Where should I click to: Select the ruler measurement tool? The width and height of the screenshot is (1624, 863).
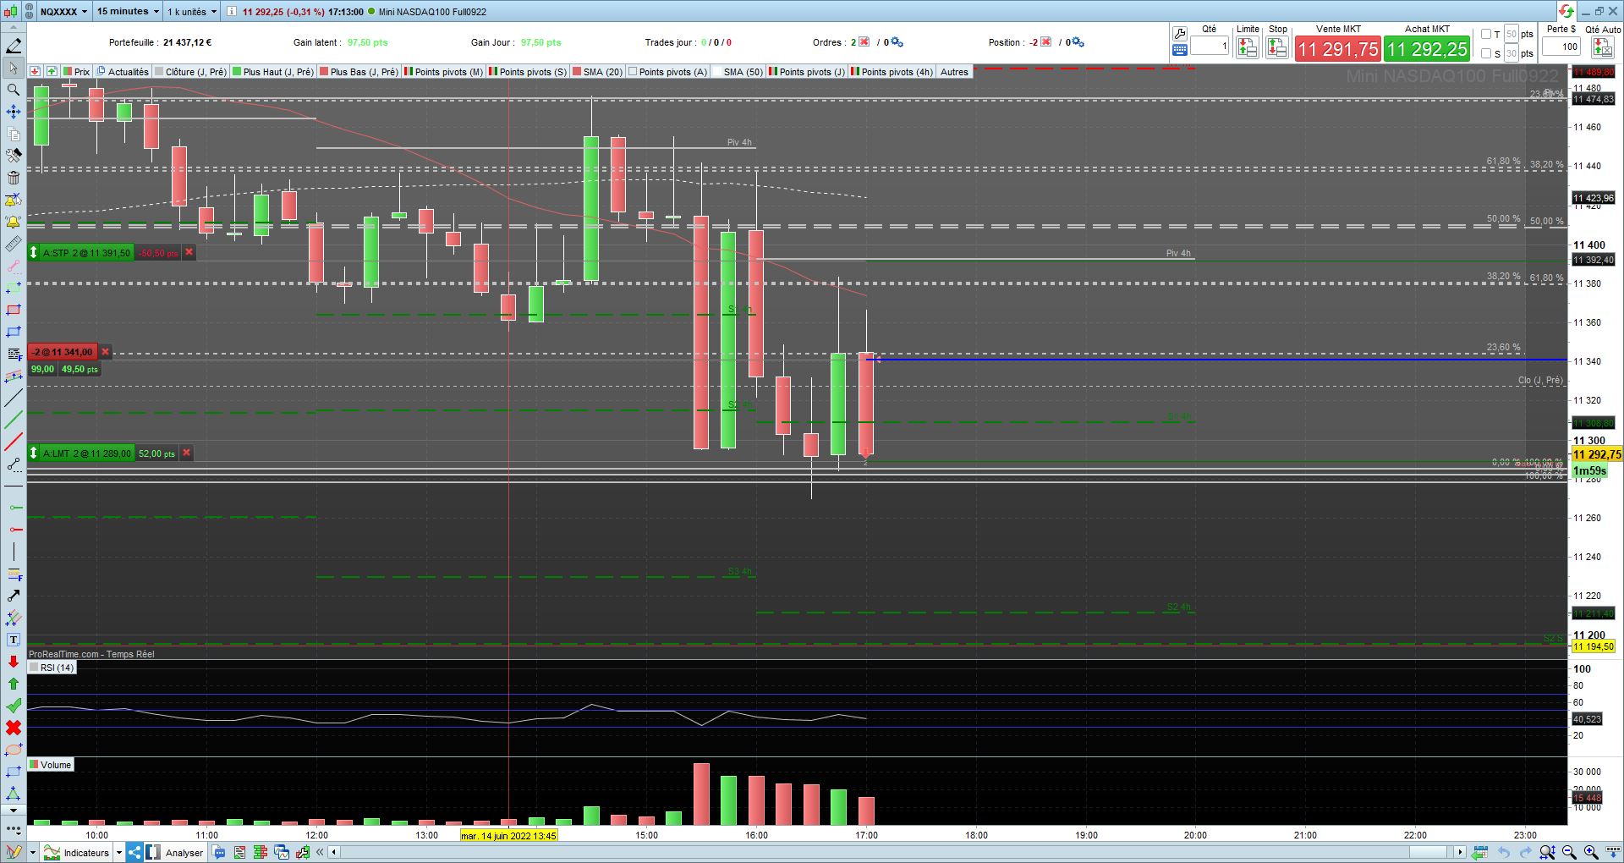[x=14, y=244]
